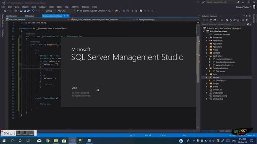
Task: Switch to the jSonSend.cs tab
Action: tap(11, 16)
